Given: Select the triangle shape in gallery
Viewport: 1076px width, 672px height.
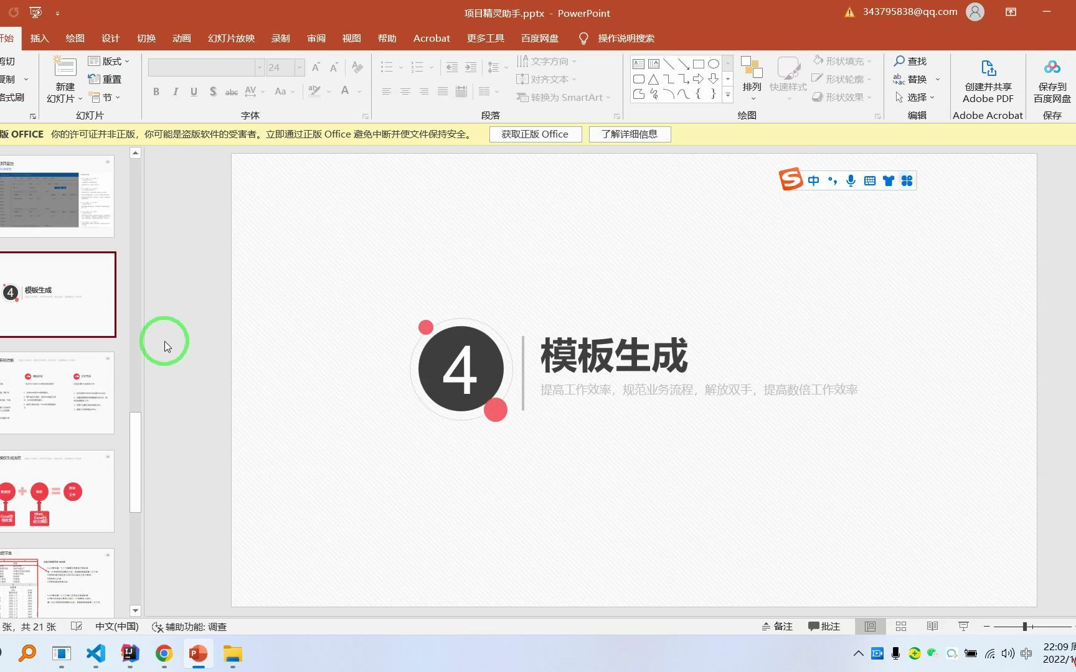Looking at the screenshot, I should point(653,79).
